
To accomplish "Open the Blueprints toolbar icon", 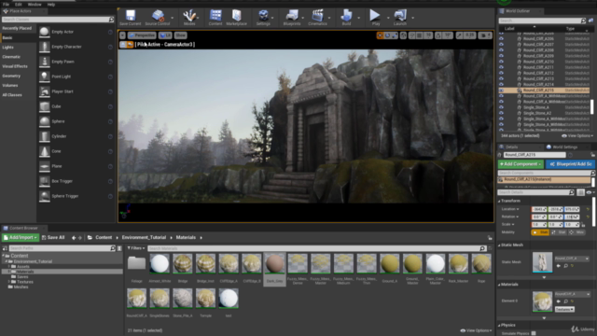I will click(292, 18).
